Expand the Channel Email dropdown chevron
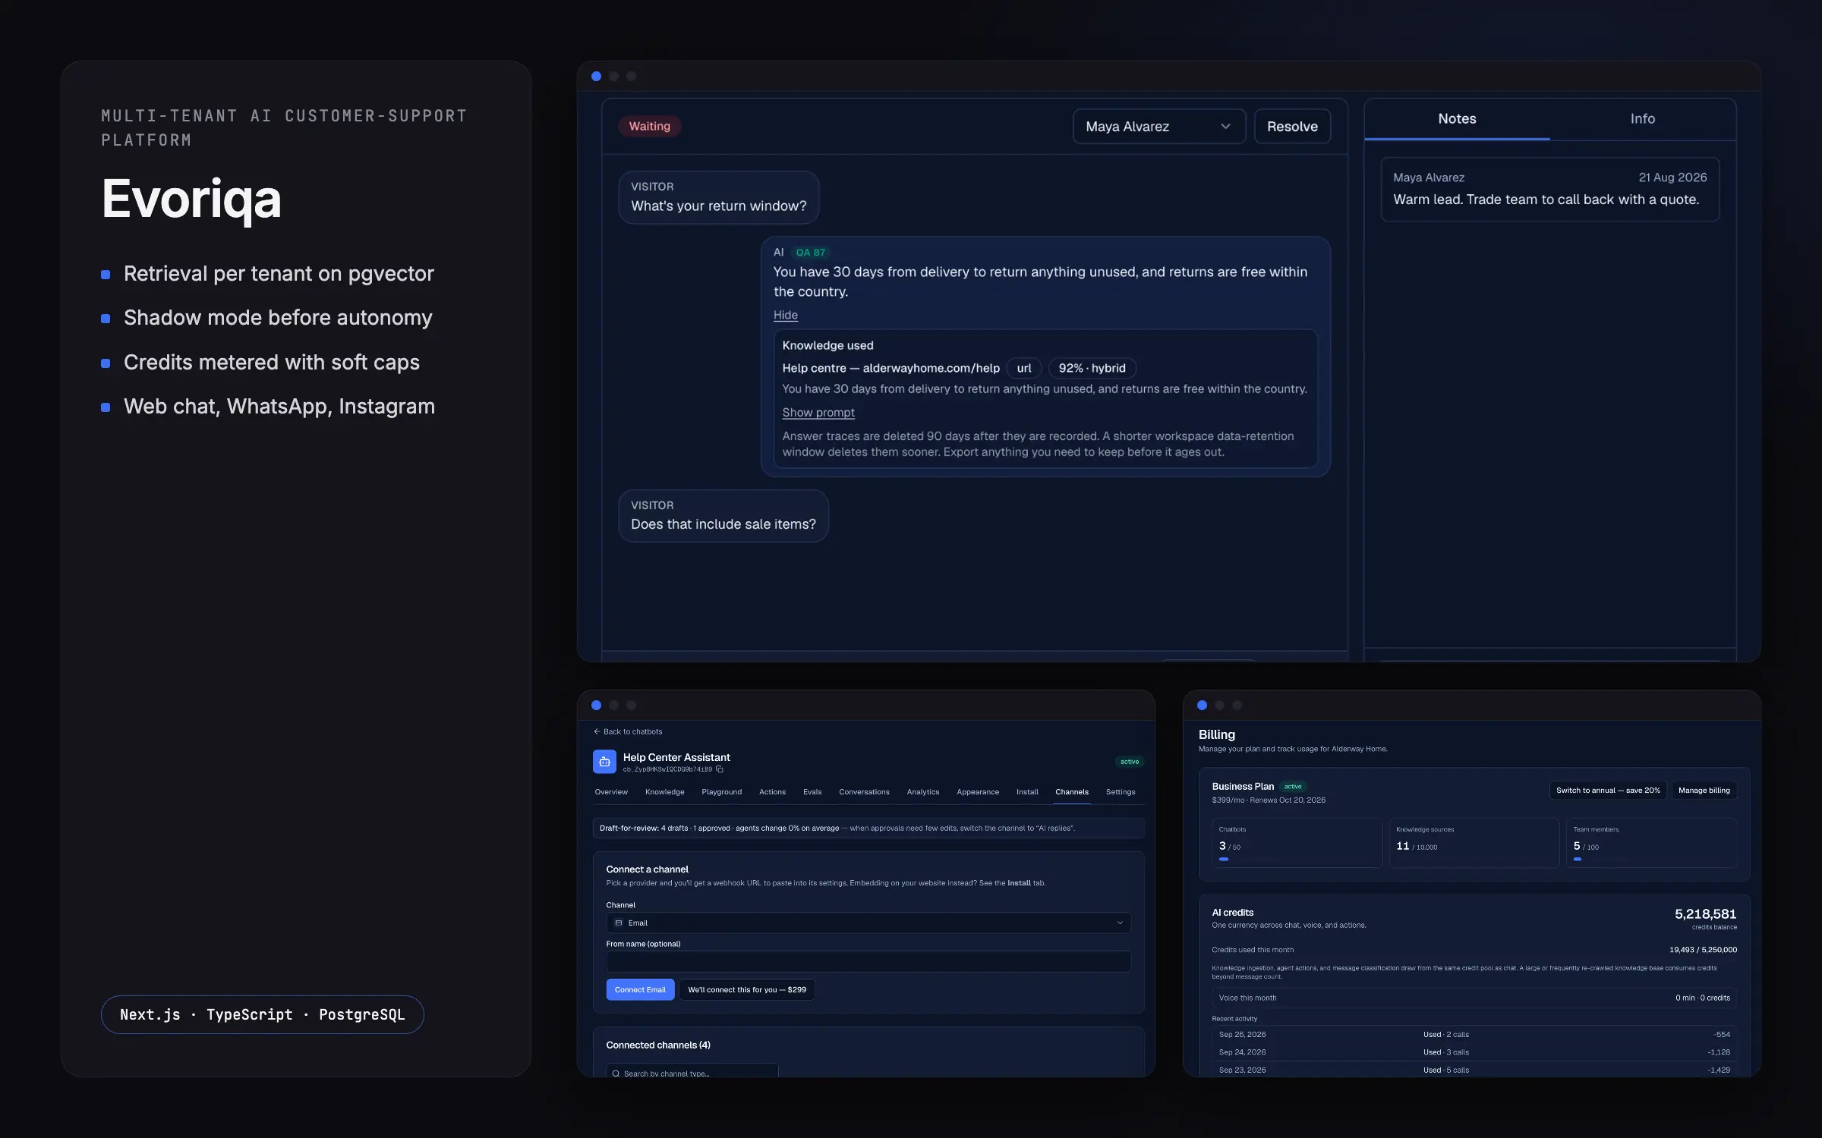Image resolution: width=1822 pixels, height=1138 pixels. (1119, 923)
